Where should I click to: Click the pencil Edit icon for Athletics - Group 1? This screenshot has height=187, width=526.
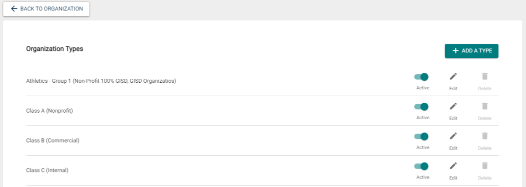[x=453, y=77]
